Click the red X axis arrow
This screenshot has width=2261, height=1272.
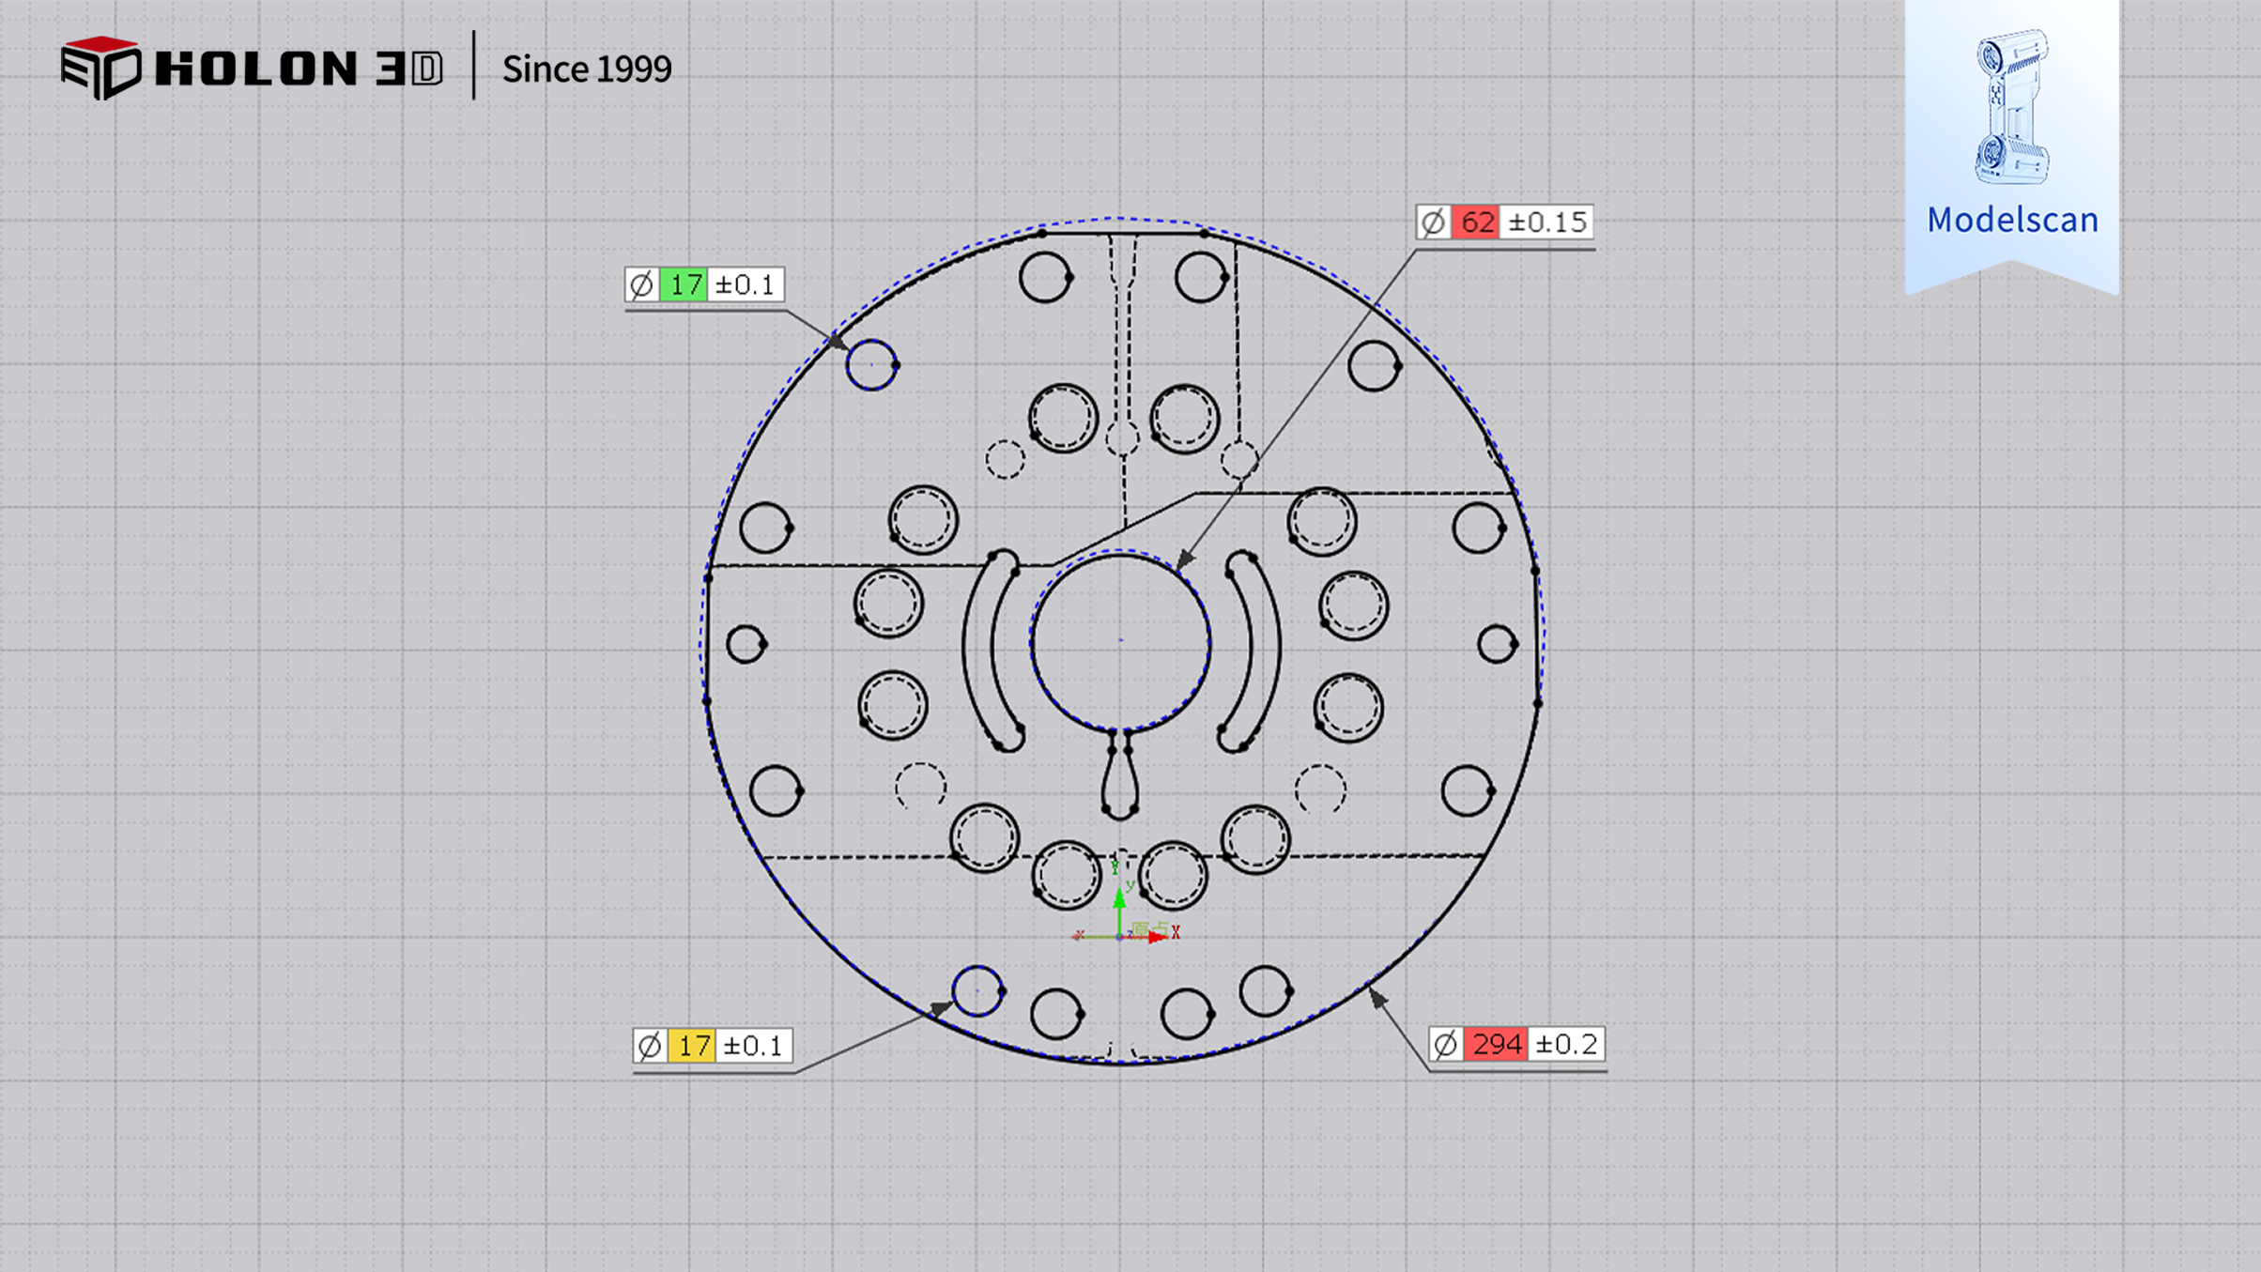1158,937
